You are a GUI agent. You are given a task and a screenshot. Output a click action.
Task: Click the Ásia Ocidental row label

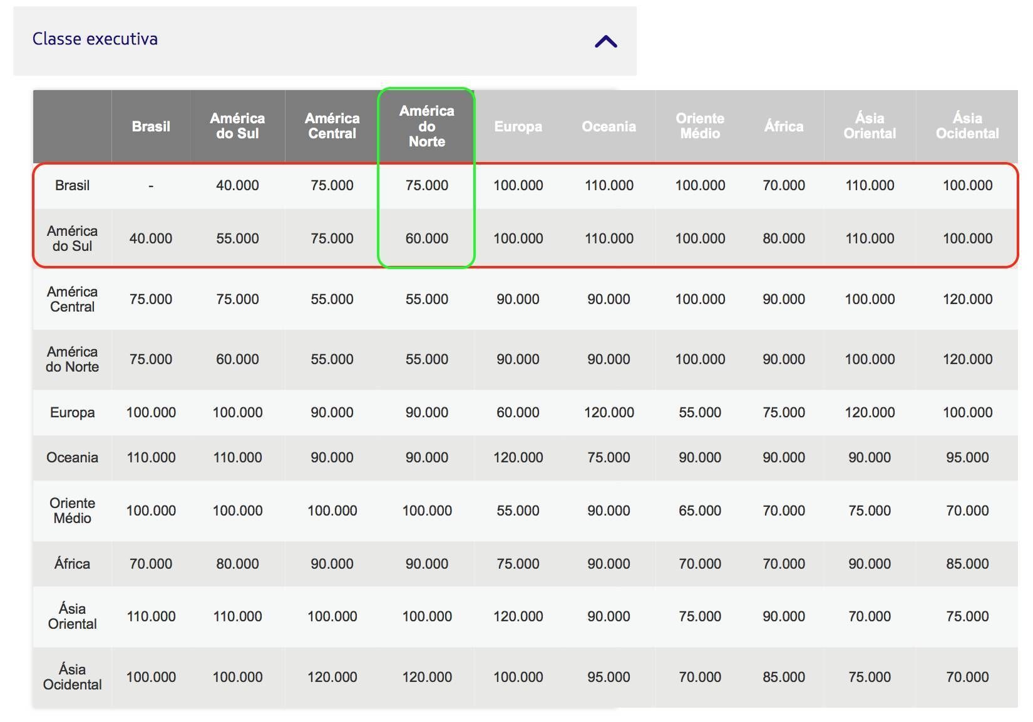(72, 677)
